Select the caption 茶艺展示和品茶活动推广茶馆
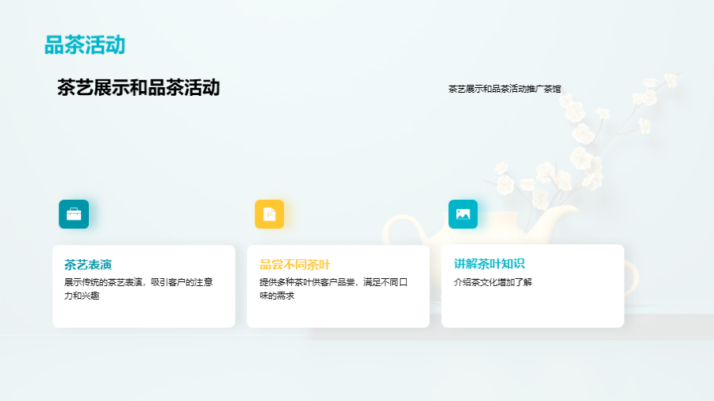The width and height of the screenshot is (714, 401). (x=504, y=89)
